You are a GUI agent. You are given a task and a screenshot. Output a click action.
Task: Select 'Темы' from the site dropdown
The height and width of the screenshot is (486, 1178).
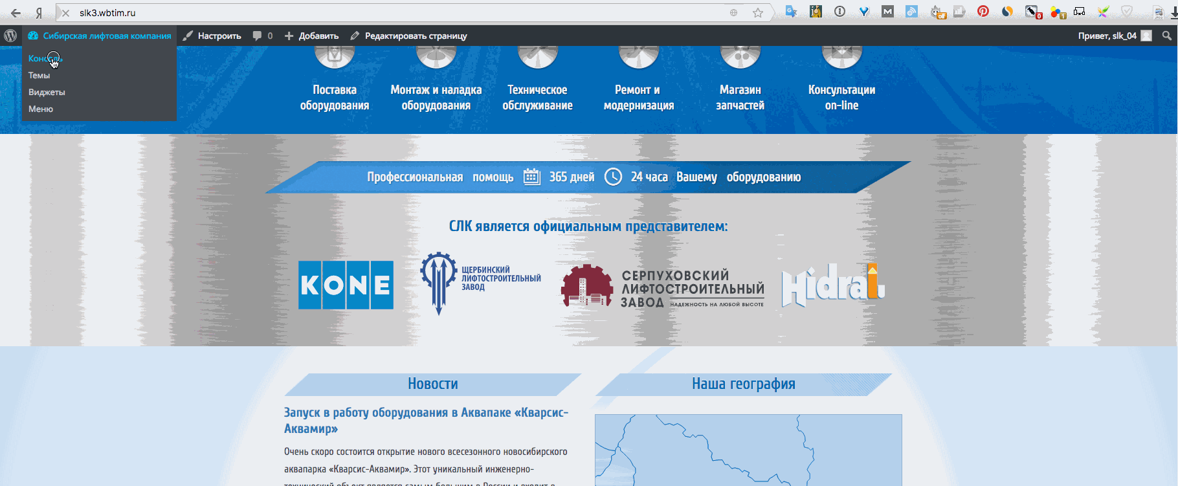[x=99, y=75]
